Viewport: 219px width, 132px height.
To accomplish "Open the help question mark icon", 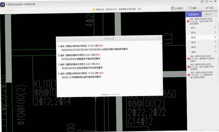I will pyautogui.click(x=207, y=2).
